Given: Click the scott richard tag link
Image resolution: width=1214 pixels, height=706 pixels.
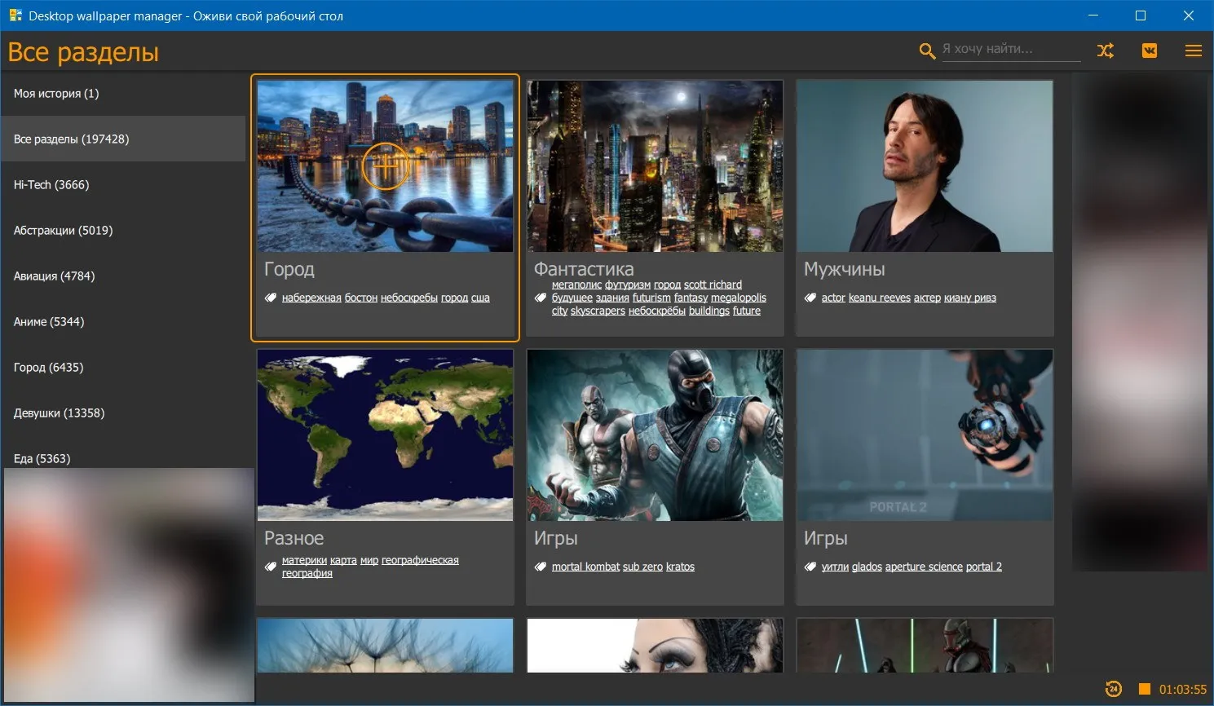Looking at the screenshot, I should click(x=713, y=285).
